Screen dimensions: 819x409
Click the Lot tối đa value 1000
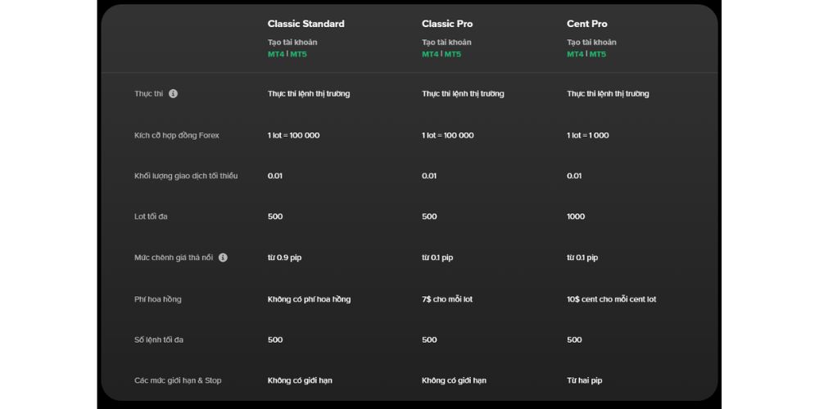[x=576, y=217]
